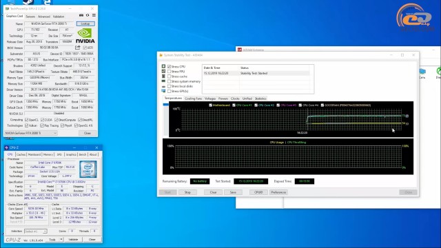Viewport: 441px width, 248px height.
Task: Open Preferences in stability test
Action: click(278, 192)
